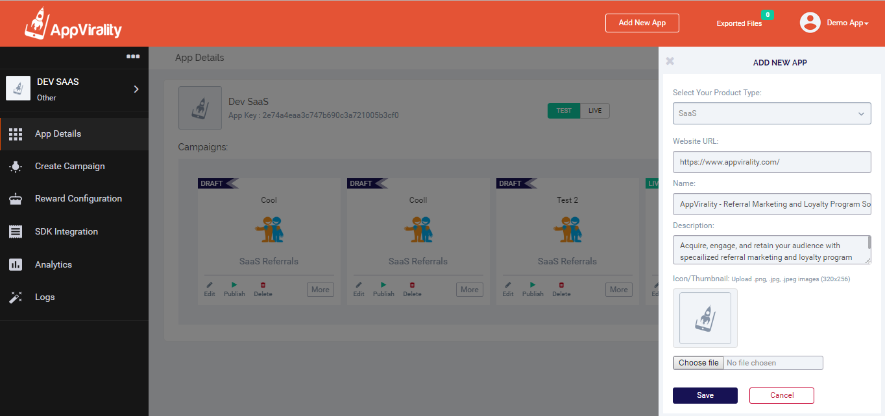Click the Cooll campaign referral figures icon
Screen dimensions: 885x416
pyautogui.click(x=418, y=230)
